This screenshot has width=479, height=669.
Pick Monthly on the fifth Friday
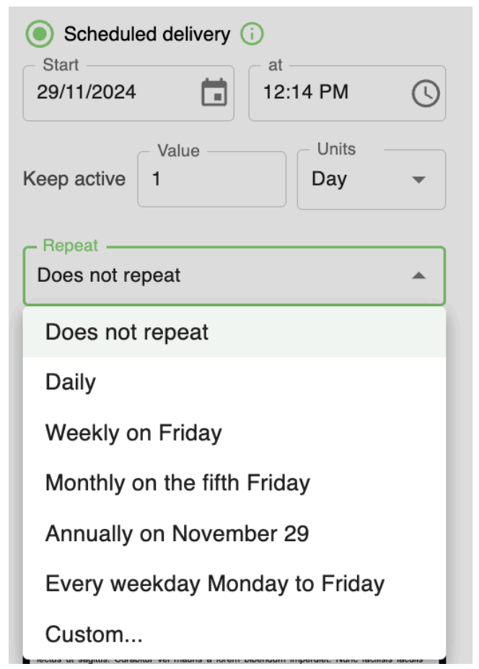[177, 483]
